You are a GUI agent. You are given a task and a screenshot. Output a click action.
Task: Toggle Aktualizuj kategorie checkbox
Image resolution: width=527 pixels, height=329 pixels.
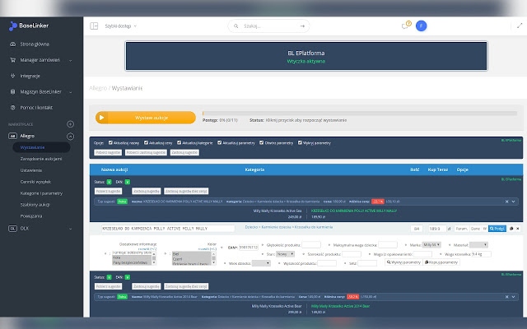[x=180, y=142]
